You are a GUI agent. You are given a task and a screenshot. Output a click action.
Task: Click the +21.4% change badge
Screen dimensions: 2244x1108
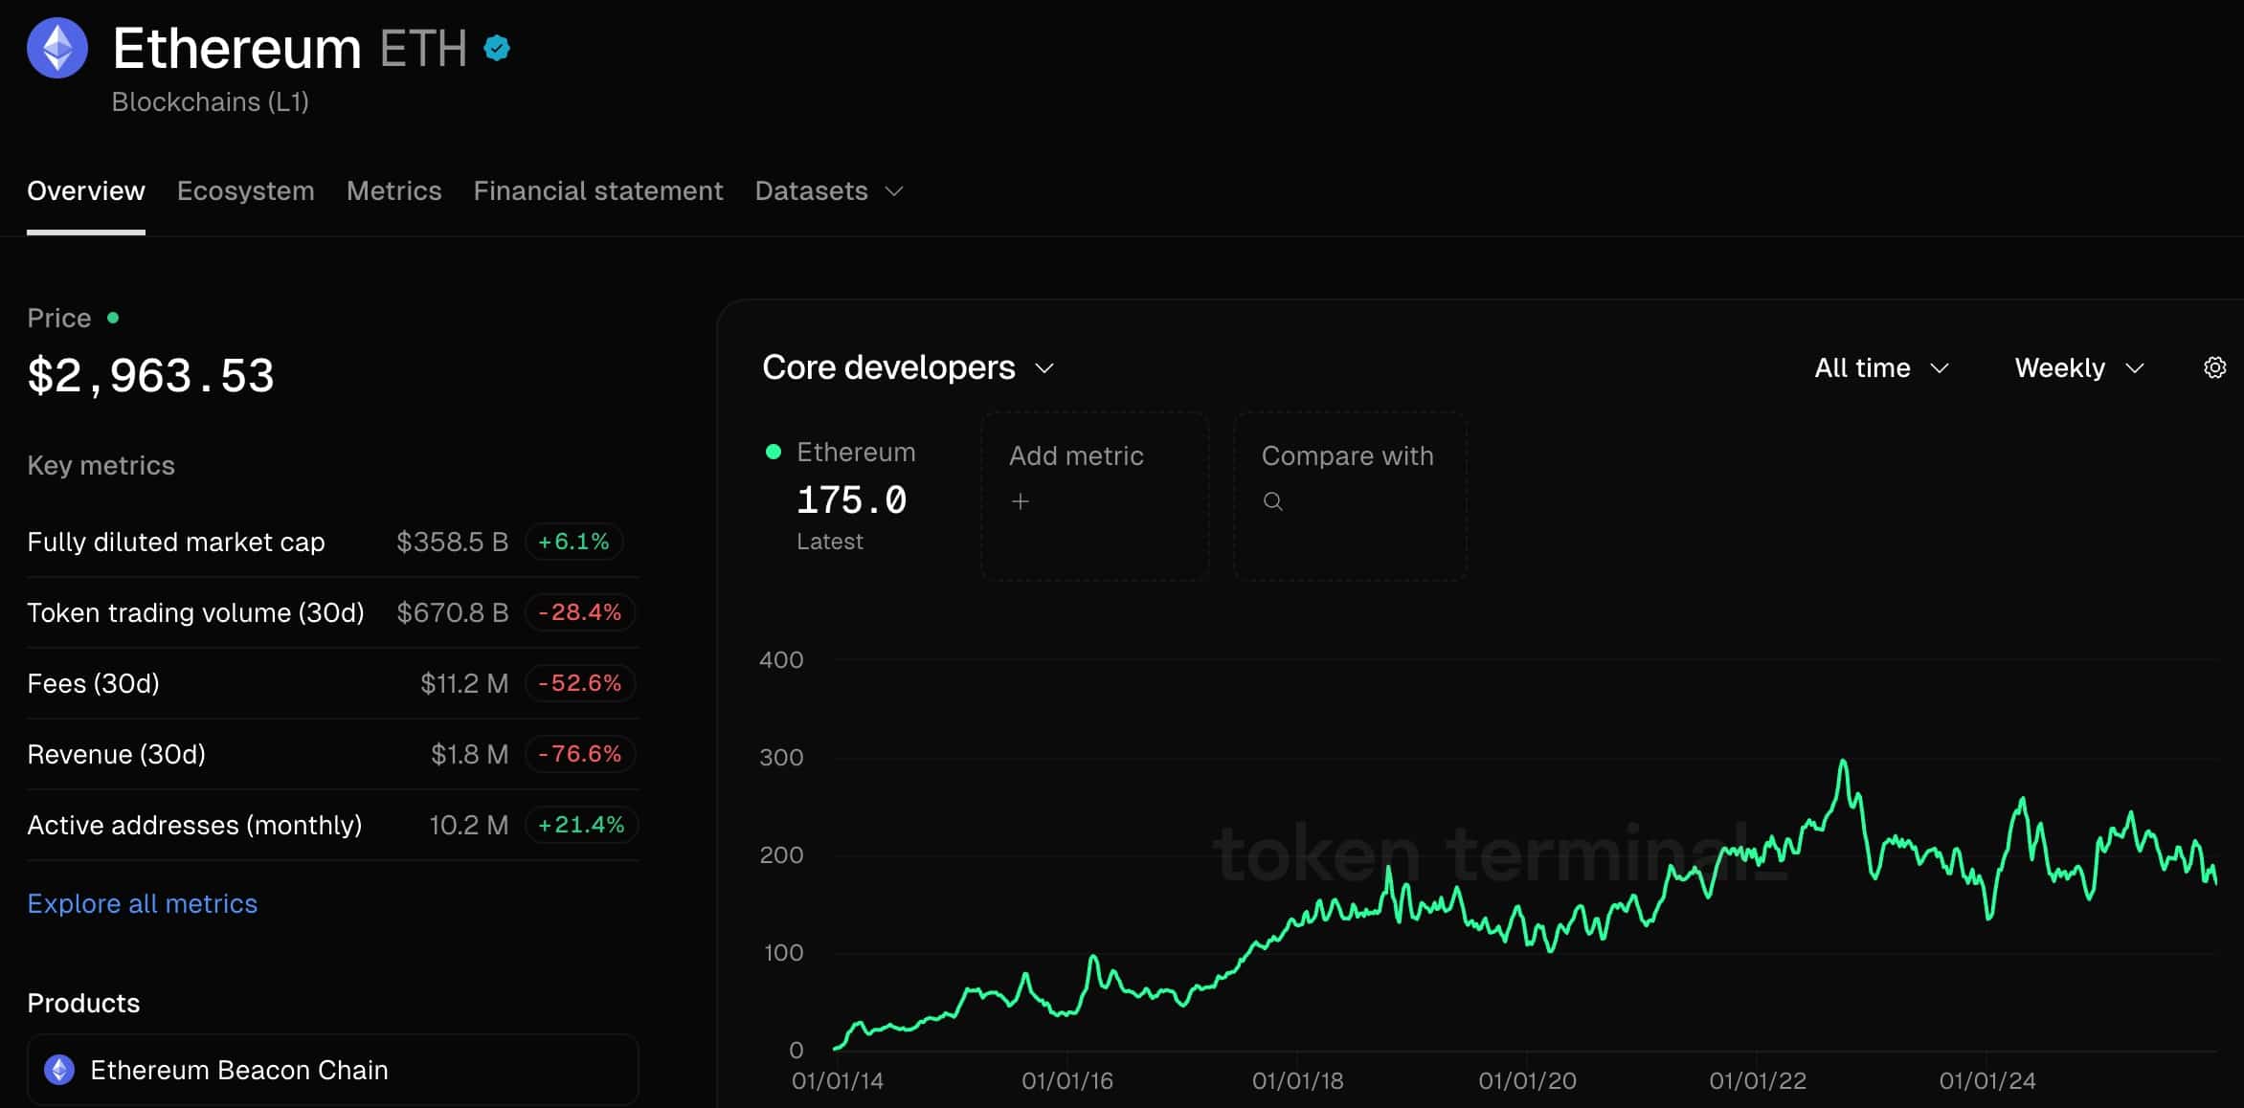(x=581, y=825)
